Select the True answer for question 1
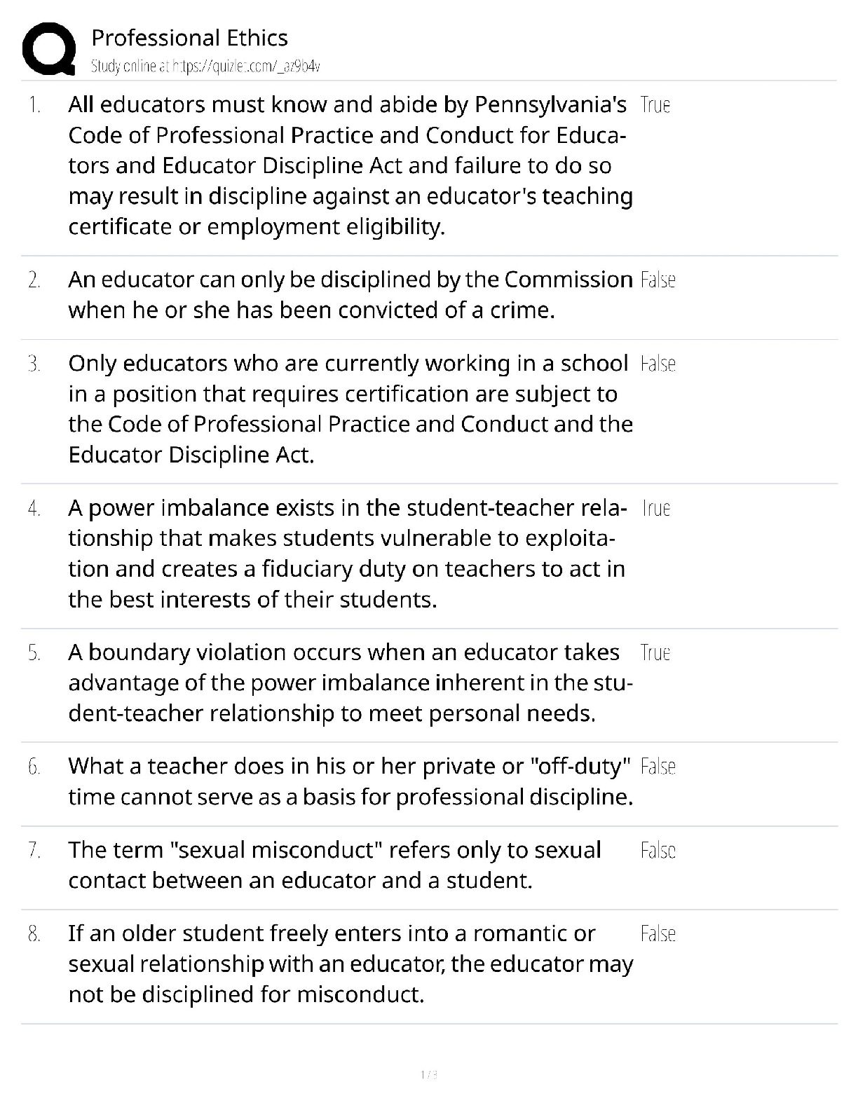 pos(655,105)
